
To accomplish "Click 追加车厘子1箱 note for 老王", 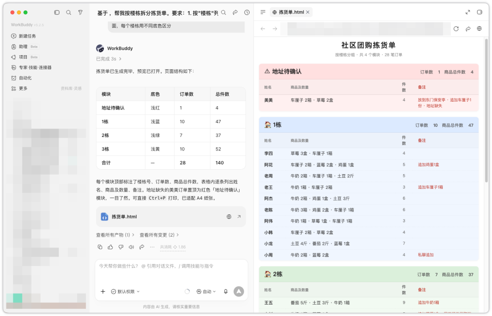I will tap(430, 187).
